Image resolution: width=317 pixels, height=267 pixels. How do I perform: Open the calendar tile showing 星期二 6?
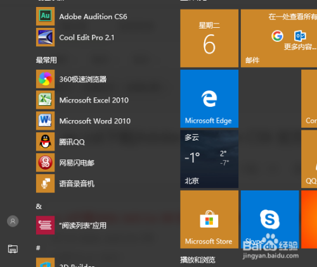(209, 38)
